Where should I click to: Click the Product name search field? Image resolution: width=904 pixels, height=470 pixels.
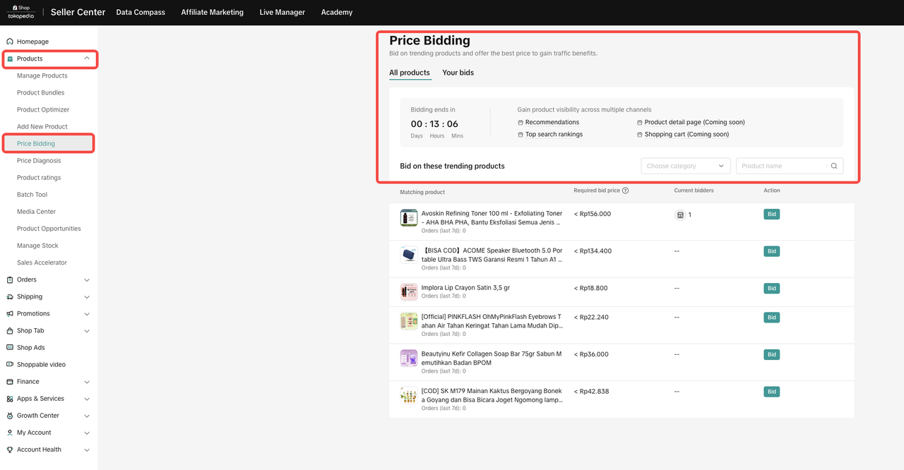coord(781,166)
